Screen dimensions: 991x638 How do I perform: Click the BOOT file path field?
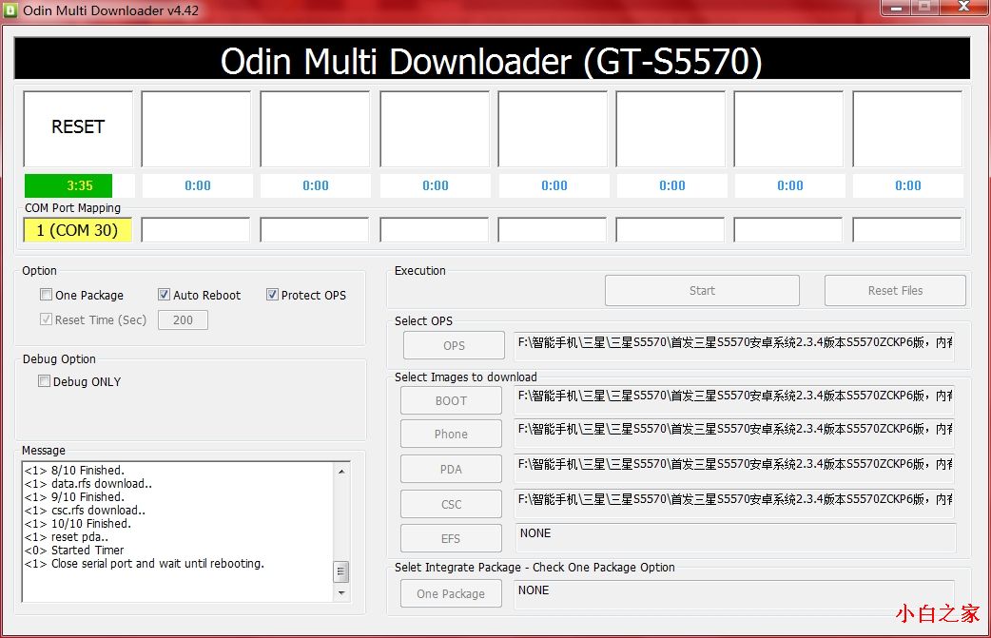tap(734, 399)
